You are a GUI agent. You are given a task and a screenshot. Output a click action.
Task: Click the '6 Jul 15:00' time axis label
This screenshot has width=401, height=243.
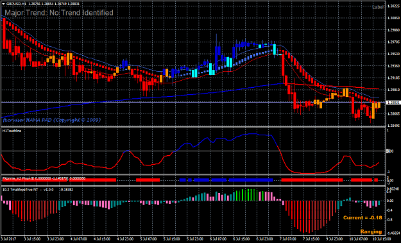point(241,239)
